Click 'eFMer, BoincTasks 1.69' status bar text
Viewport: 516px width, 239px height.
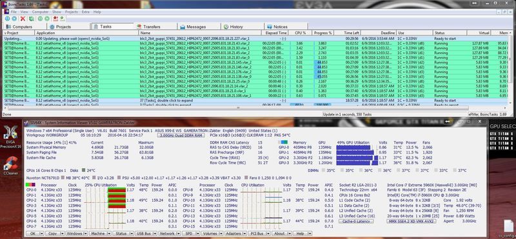pyautogui.click(x=487, y=114)
